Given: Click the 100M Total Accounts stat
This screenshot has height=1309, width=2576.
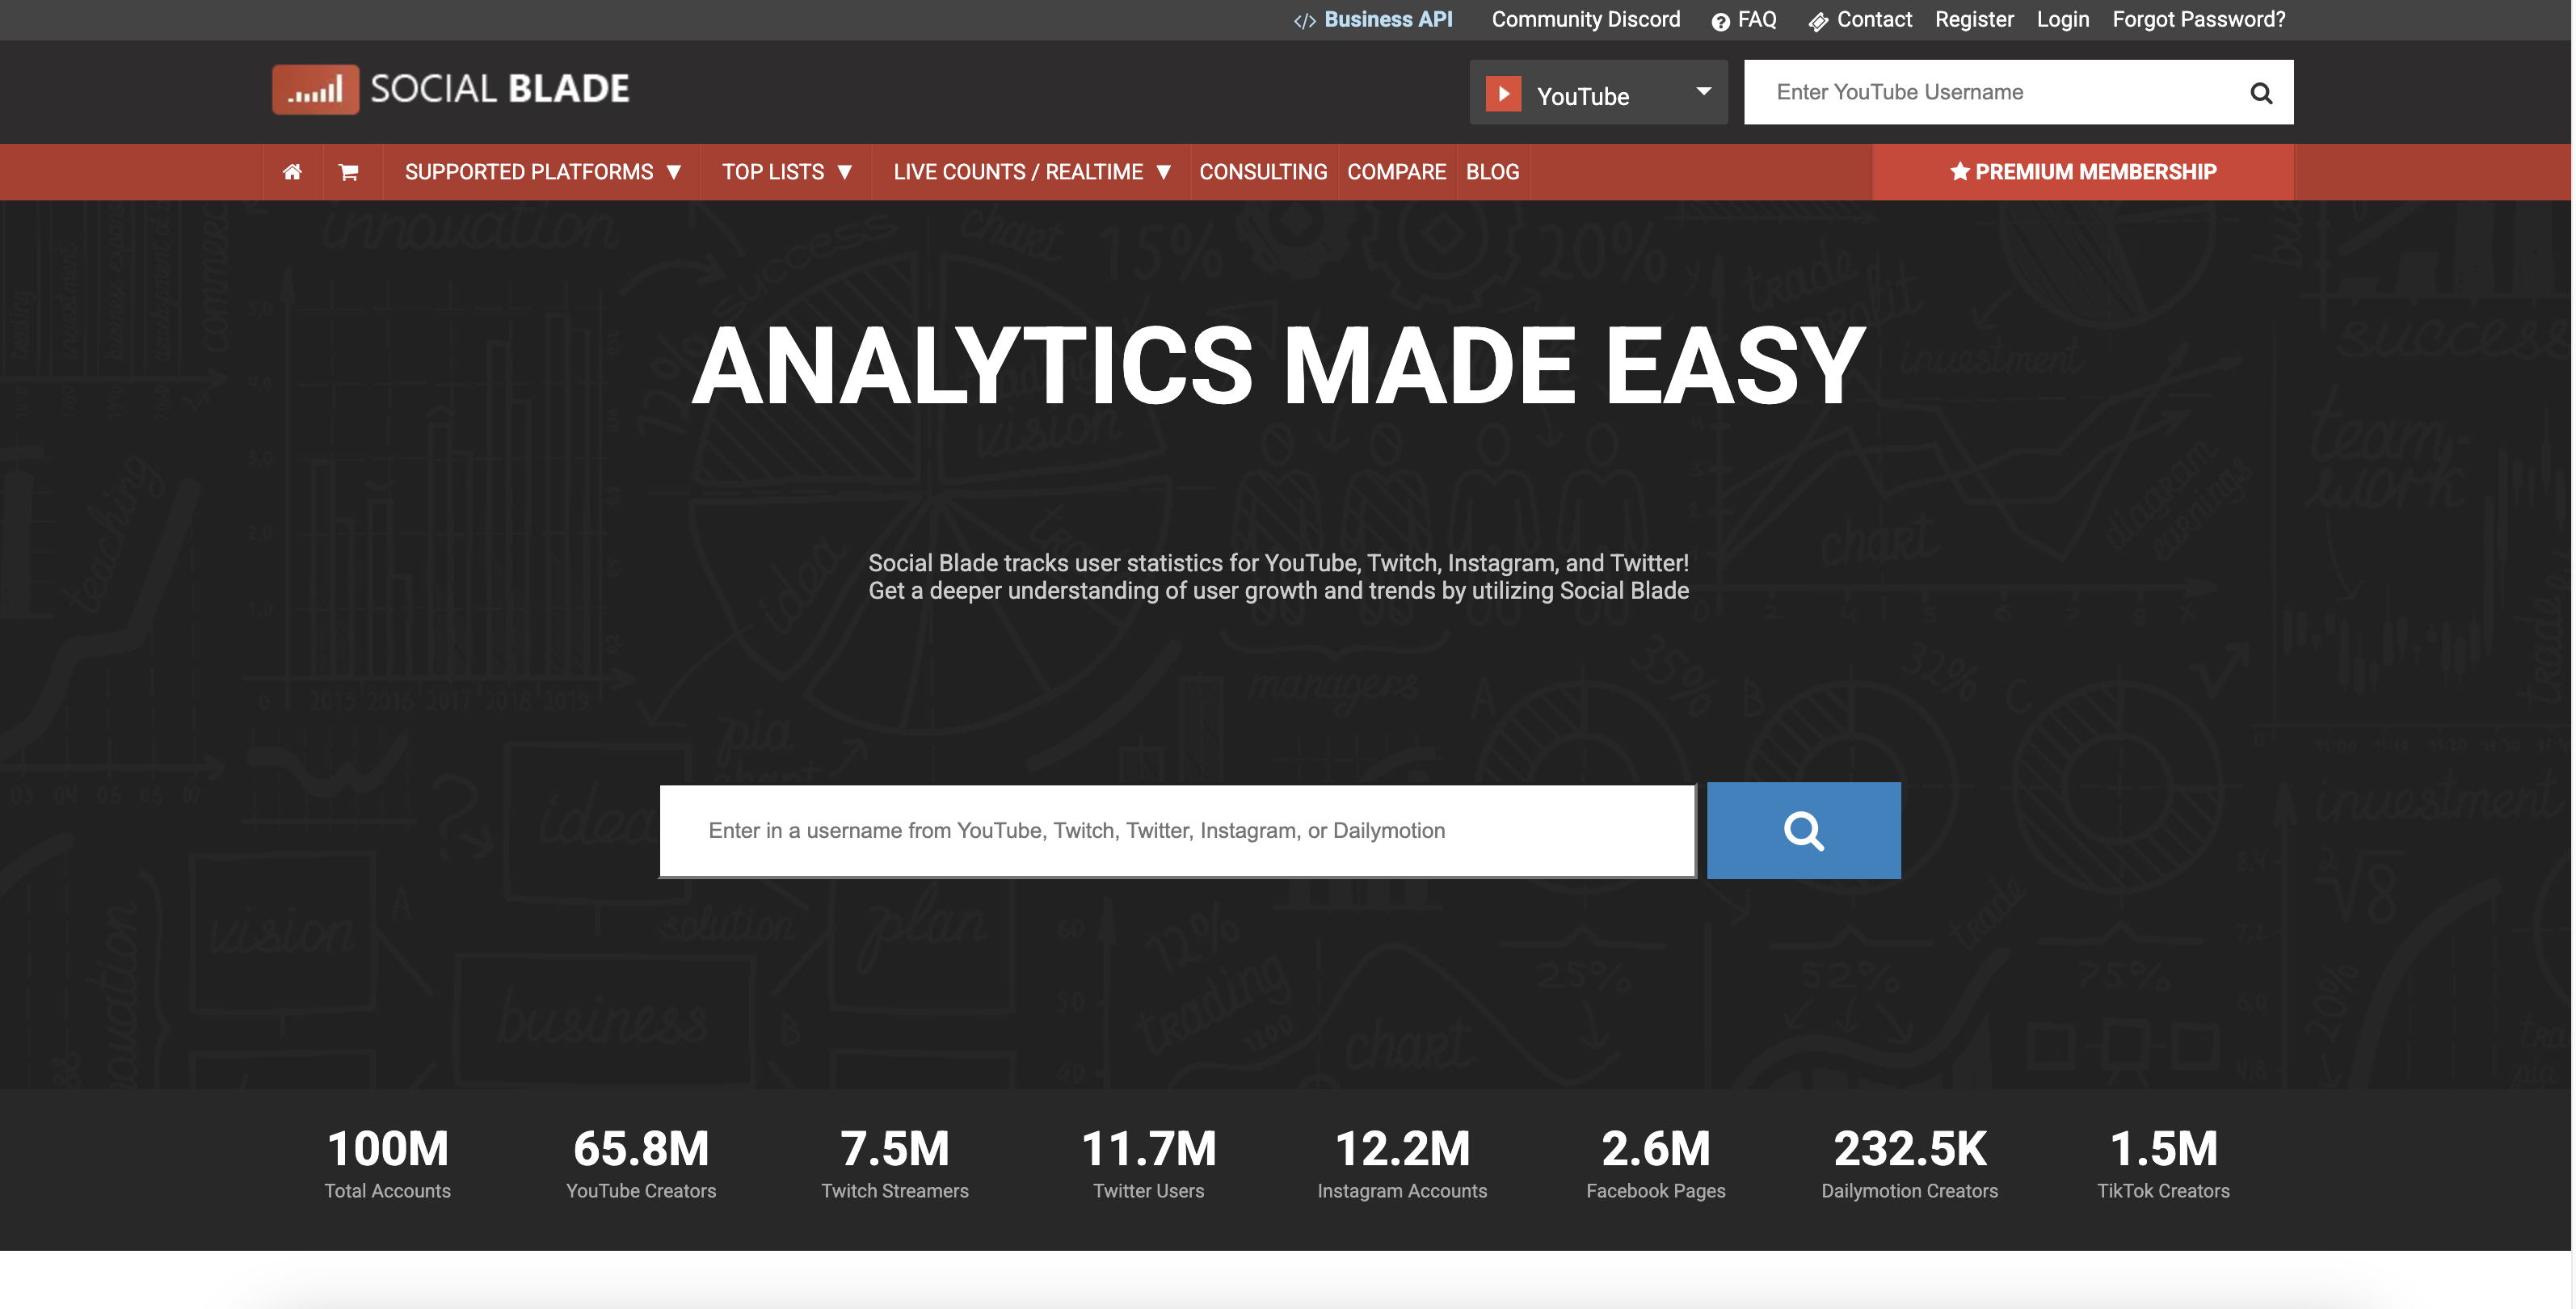Looking at the screenshot, I should 387,1163.
